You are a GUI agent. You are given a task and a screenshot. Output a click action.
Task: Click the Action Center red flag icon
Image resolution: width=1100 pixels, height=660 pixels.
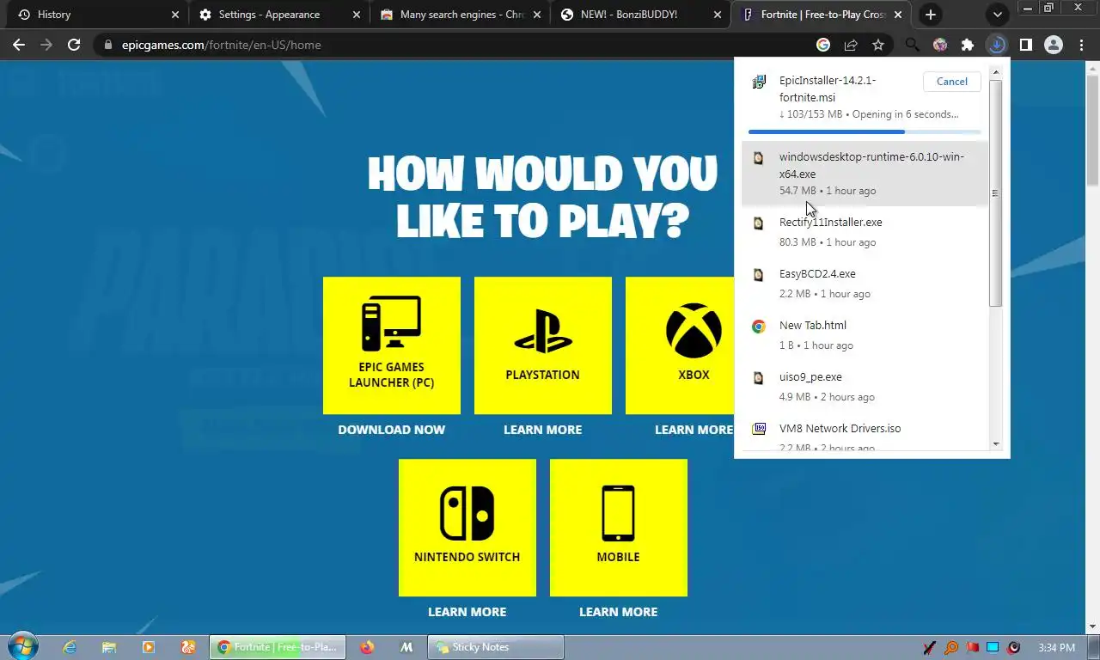[x=973, y=647]
